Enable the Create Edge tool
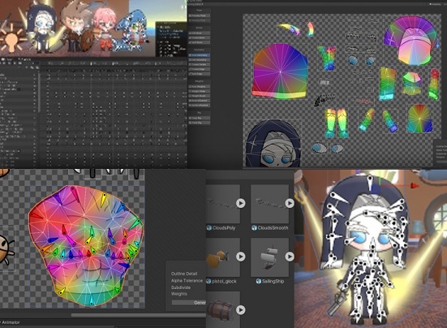 pos(200,69)
